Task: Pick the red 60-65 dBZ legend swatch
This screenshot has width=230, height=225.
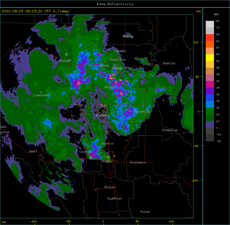Action: pos(210,38)
